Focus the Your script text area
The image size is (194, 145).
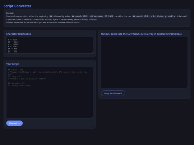[x=50, y=93]
